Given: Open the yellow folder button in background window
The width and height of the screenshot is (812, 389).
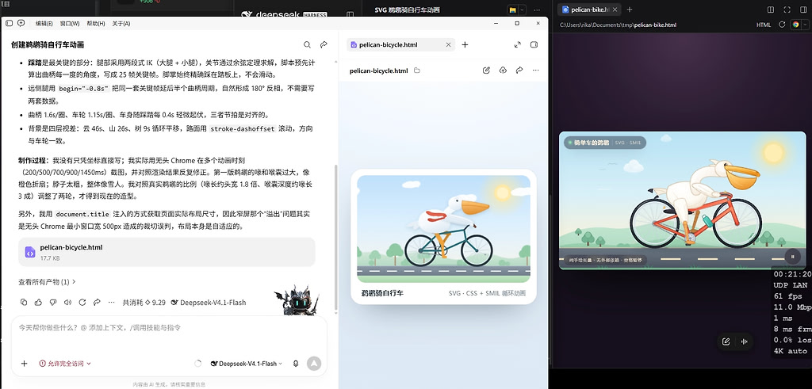Looking at the screenshot, I should (x=513, y=10).
